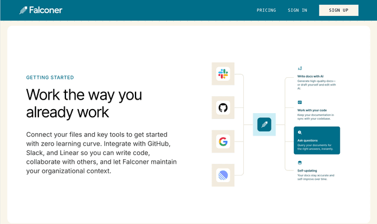The image size is (377, 224).
Task: Go to the Pricing page
Action: [266, 10]
